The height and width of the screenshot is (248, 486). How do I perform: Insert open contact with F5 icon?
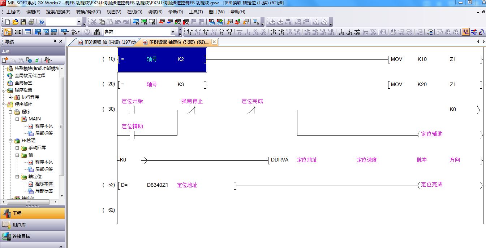[x=189, y=32]
